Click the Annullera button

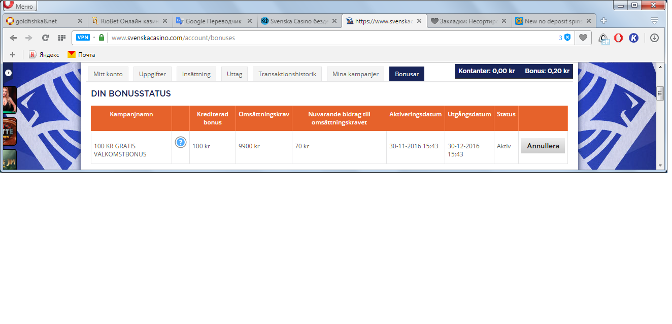[x=543, y=146]
